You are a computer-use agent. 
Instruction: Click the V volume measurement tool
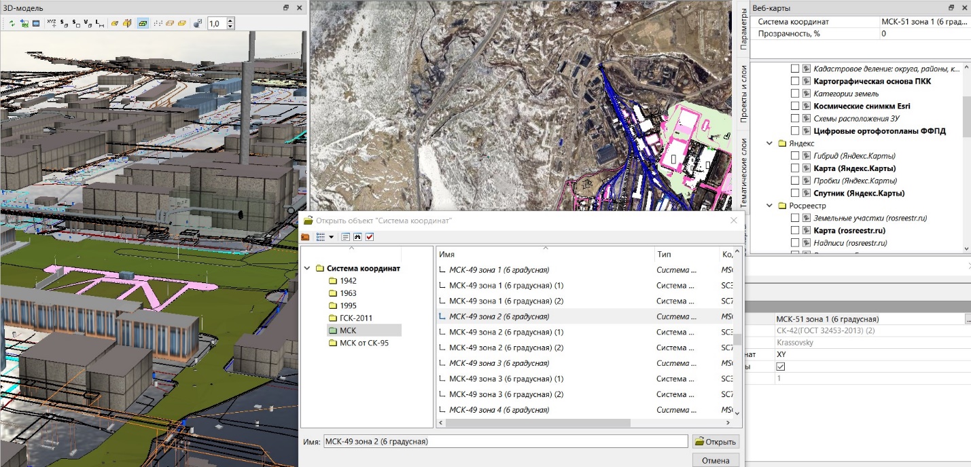coord(88,24)
